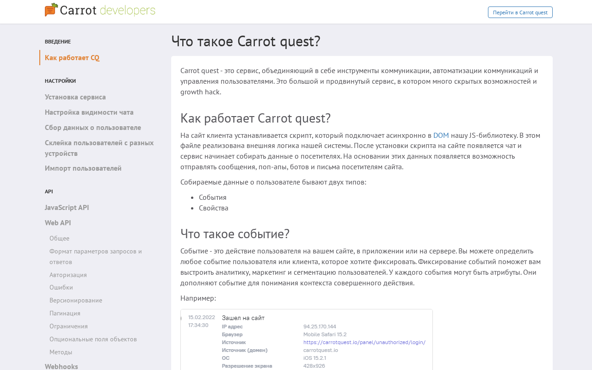Viewport: 592px width, 370px height.
Task: Open 'Версионирование' submenu item
Action: [76, 300]
